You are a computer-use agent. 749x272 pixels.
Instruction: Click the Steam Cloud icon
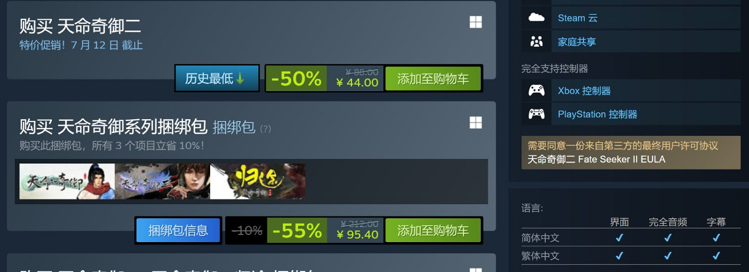tap(536, 18)
